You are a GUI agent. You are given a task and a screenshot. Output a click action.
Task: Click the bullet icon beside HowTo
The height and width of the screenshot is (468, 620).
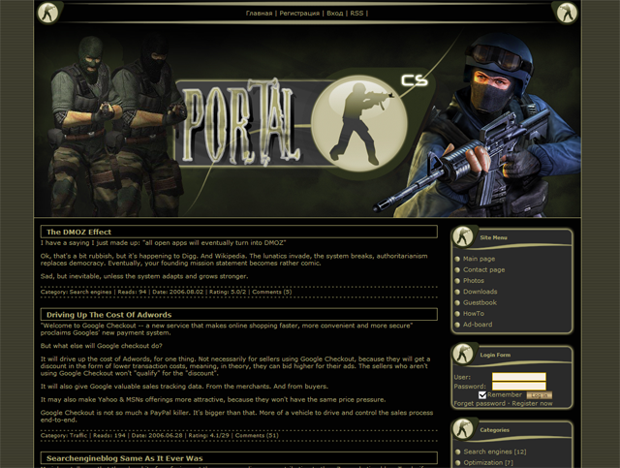457,314
